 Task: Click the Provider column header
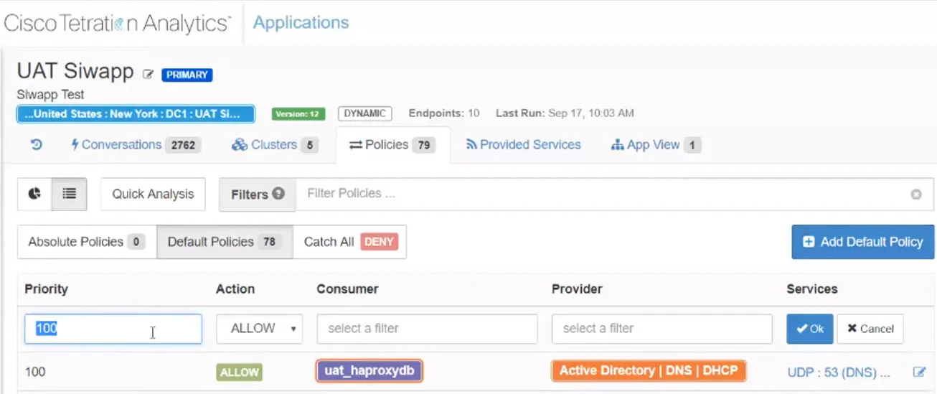577,289
